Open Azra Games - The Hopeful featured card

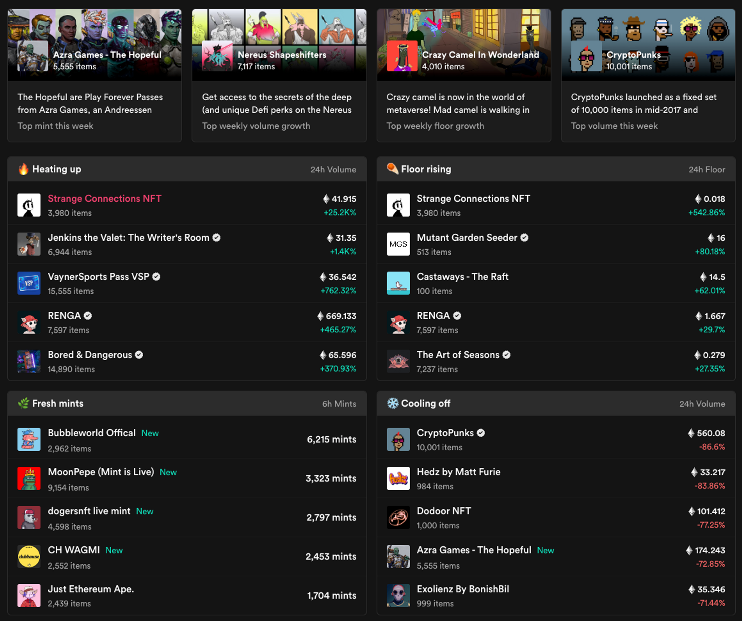click(95, 75)
